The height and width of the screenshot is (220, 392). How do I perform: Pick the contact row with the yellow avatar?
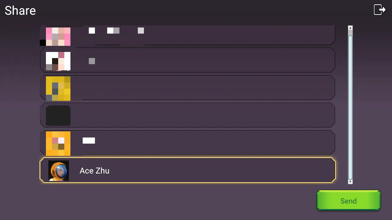coord(202,87)
